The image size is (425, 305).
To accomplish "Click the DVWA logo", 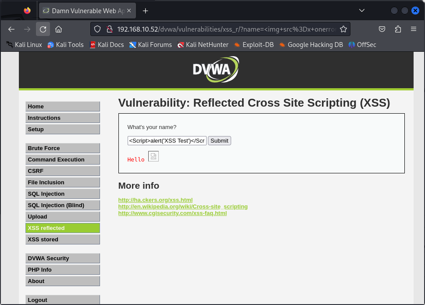I will [x=216, y=69].
